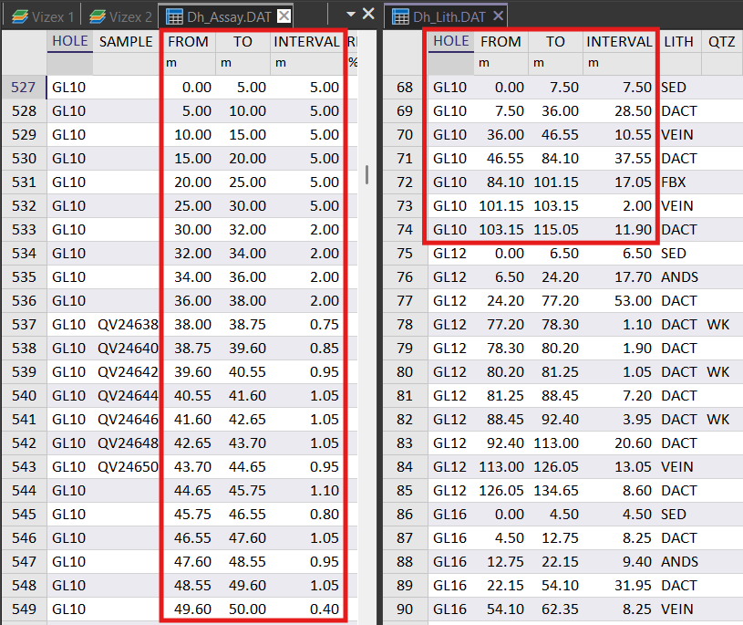
Task: Click the ANDS cell in row 76
Action: 679,276
